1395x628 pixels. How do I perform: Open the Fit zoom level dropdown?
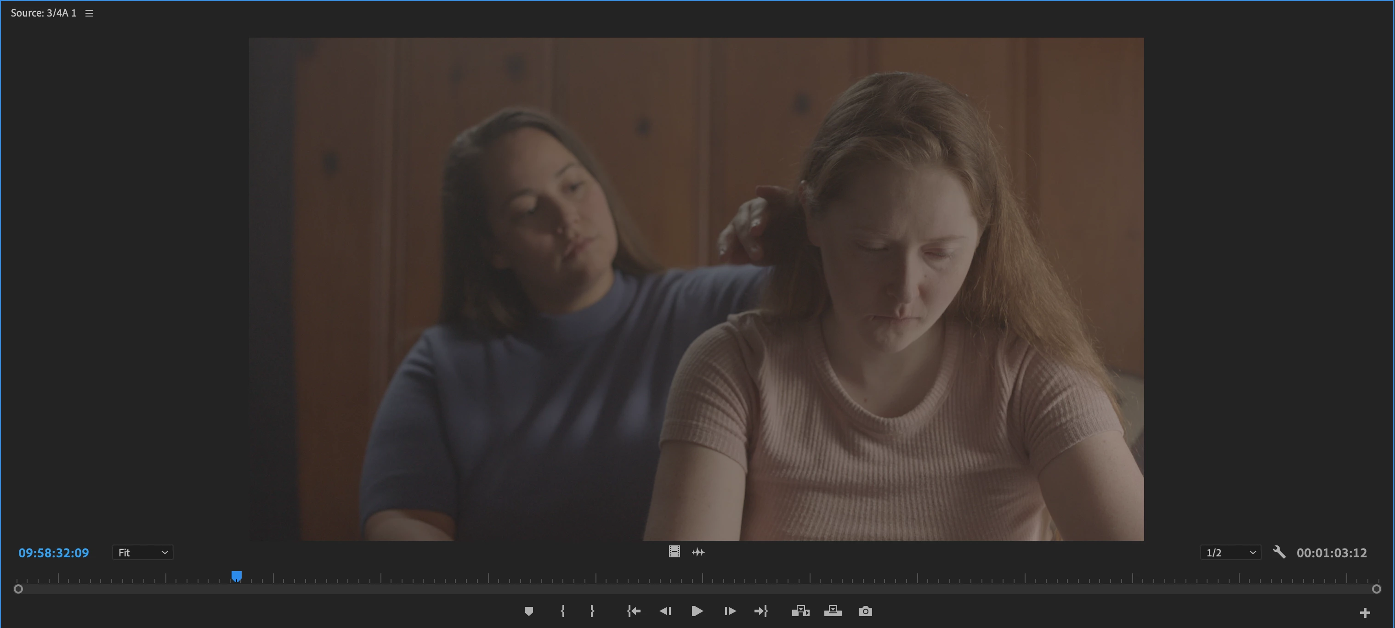pos(142,553)
